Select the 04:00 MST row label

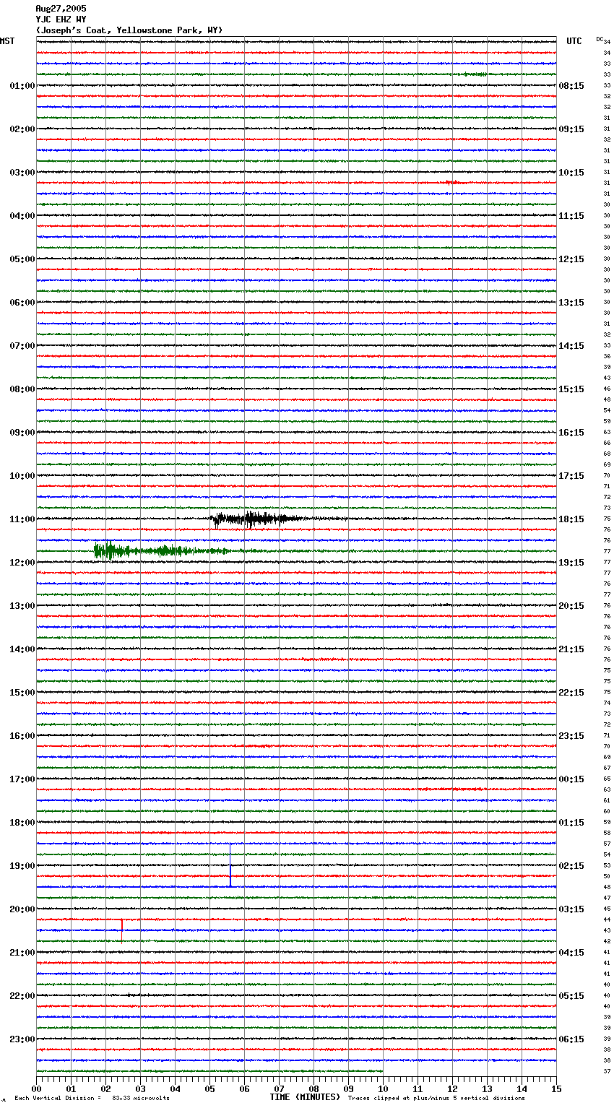[x=22, y=216]
